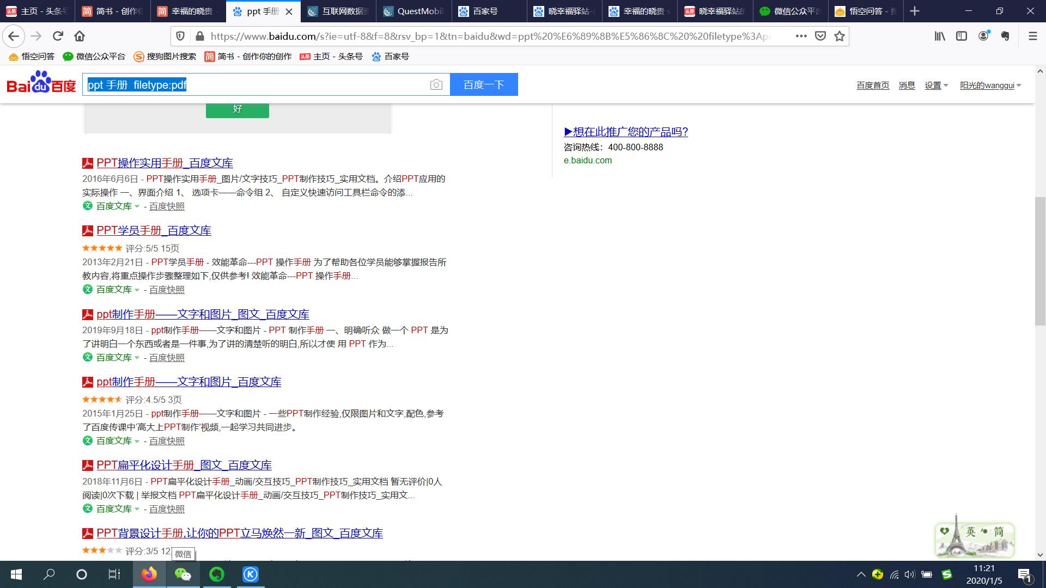The height and width of the screenshot is (588, 1046).
Task: View site security padlock info
Action: tap(199, 36)
